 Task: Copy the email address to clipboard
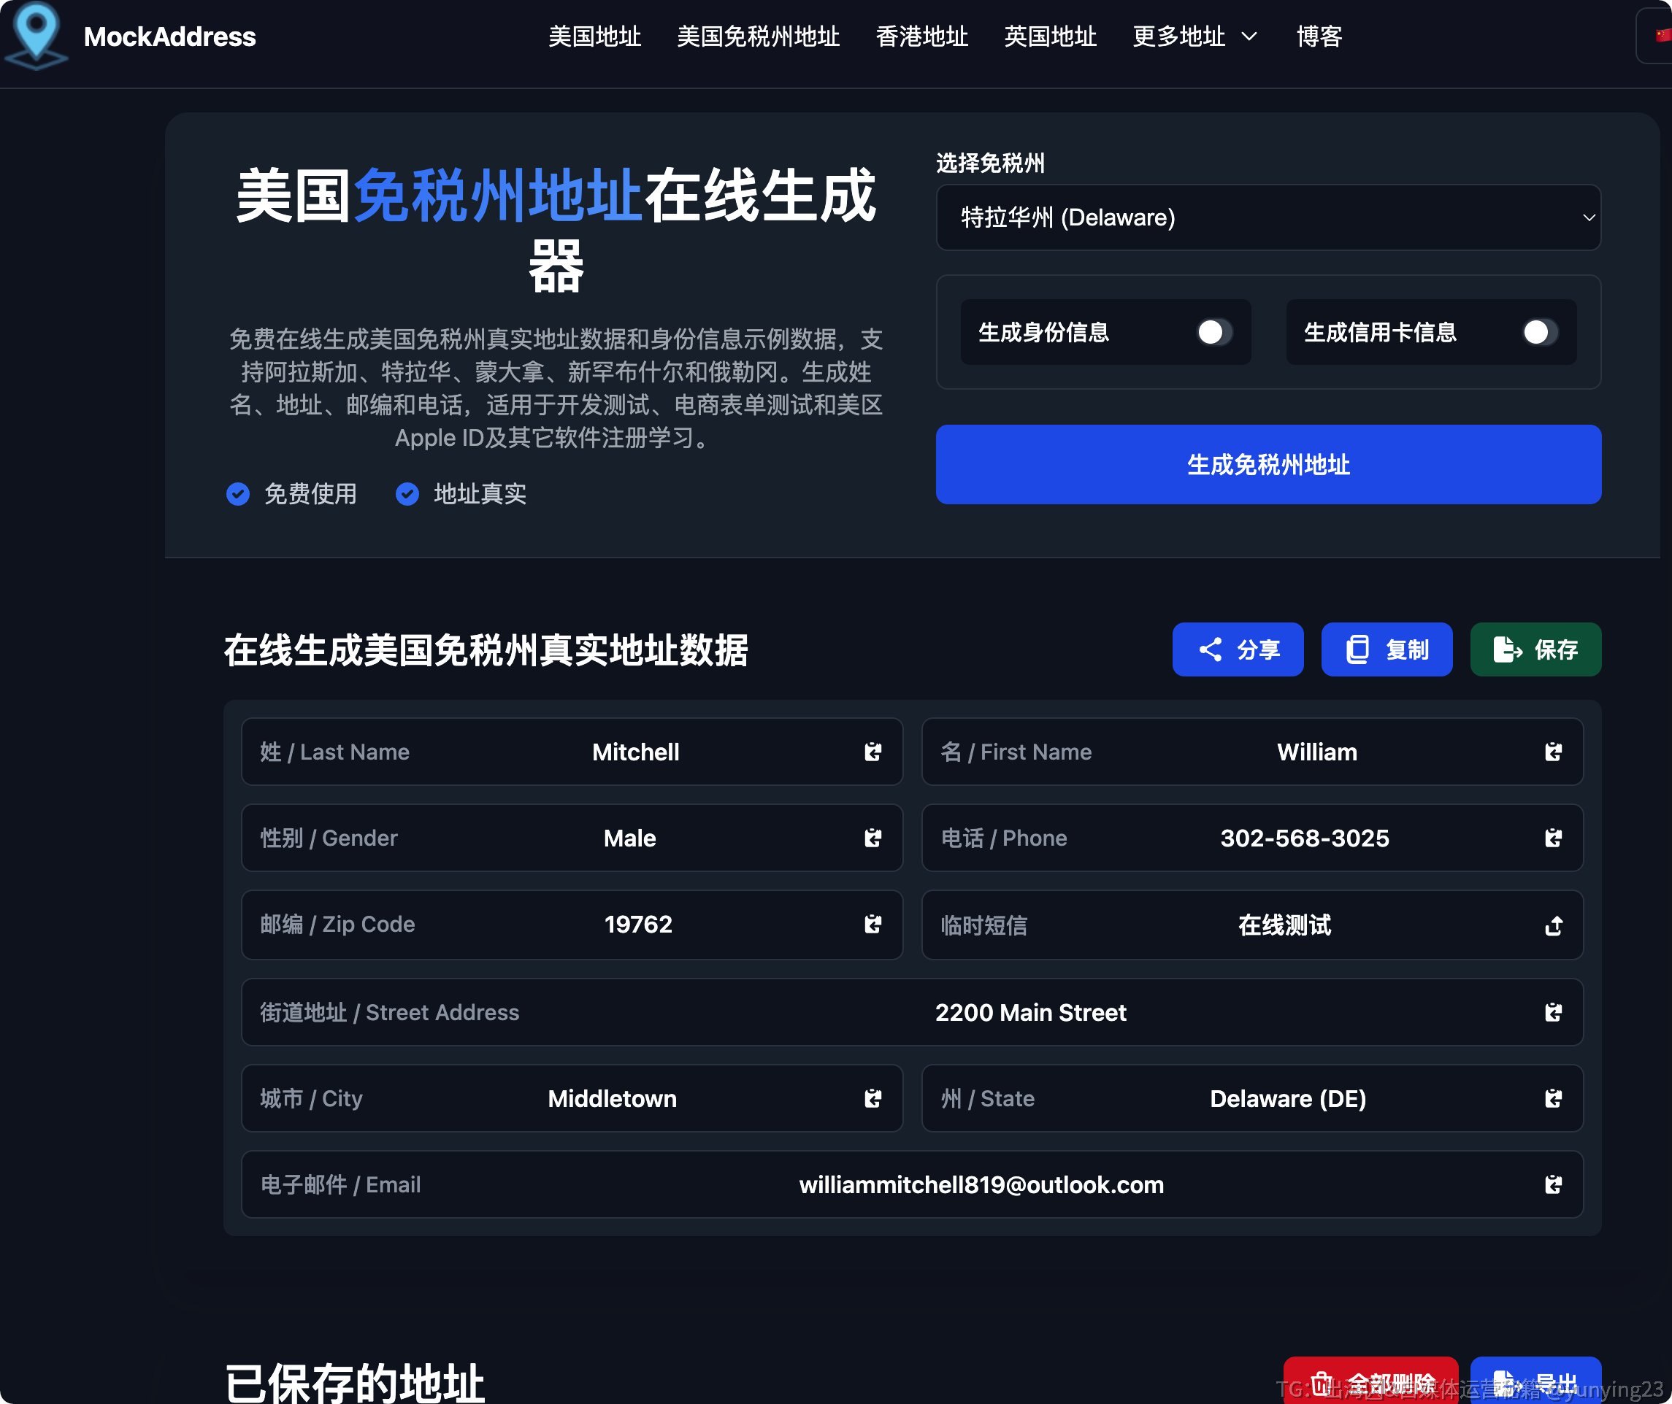[x=1554, y=1185]
